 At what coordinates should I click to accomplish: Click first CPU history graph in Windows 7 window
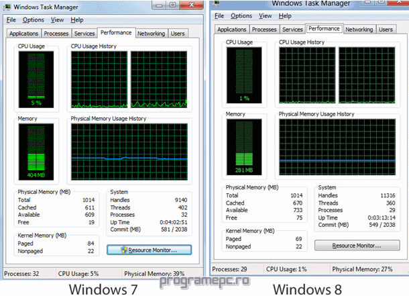[99, 79]
